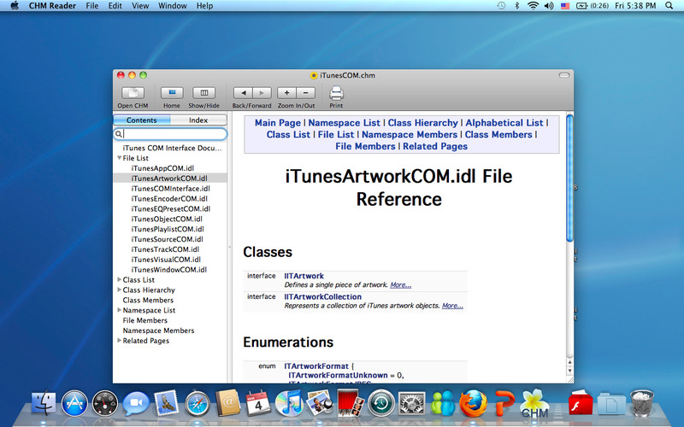Follow the Main Page link
Image resolution: width=684 pixels, height=427 pixels.
278,123
